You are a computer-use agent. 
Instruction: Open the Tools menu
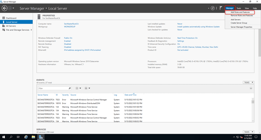239,8
